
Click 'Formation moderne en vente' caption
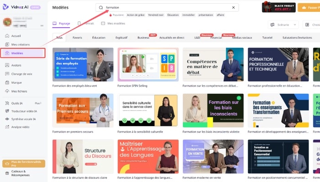point(202,177)
